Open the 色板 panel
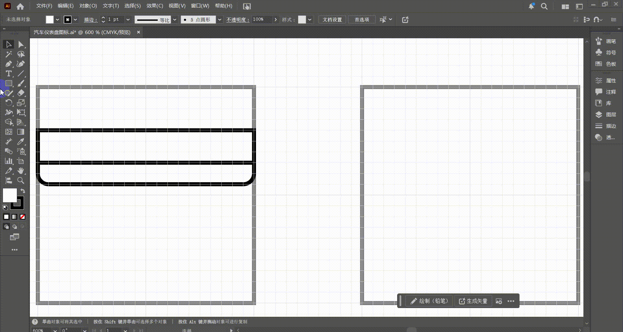Viewport: 623px width, 332px height. pos(606,64)
